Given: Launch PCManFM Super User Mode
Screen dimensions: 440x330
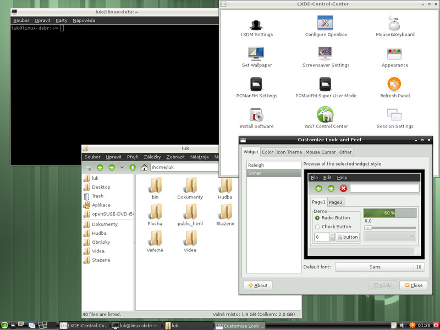Looking at the screenshot, I should (326, 87).
